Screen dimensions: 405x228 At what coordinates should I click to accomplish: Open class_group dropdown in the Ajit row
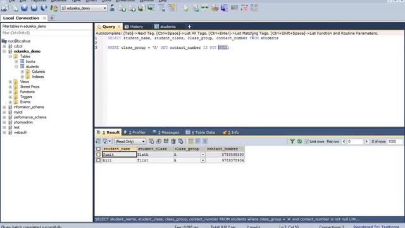(202, 160)
